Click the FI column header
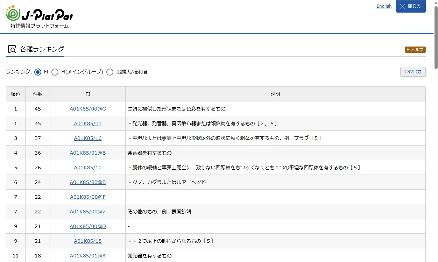438x262 pixels. click(88, 94)
